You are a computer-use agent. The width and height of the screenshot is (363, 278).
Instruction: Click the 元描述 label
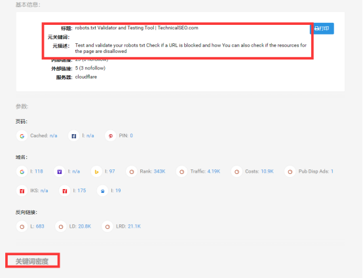coord(61,46)
